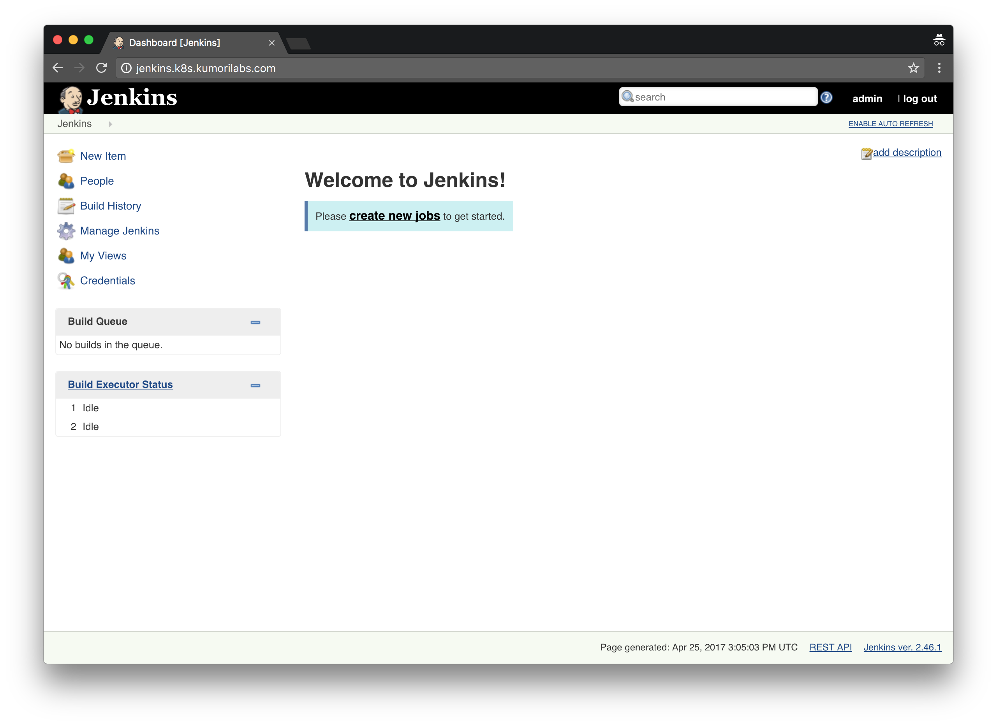The width and height of the screenshot is (997, 726).
Task: Open the admin user link
Action: click(867, 99)
